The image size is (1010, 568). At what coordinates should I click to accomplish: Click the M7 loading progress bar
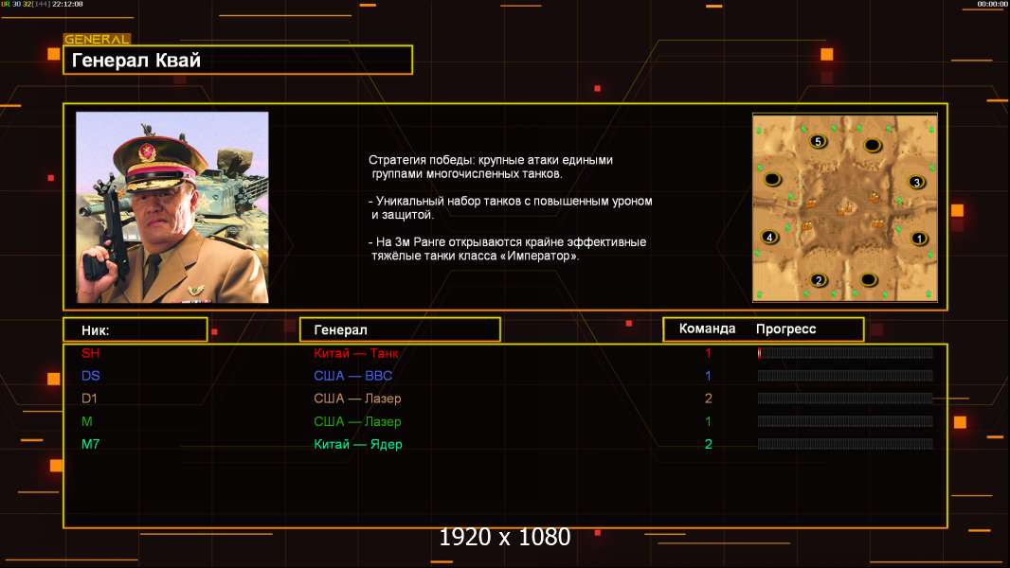[845, 444]
